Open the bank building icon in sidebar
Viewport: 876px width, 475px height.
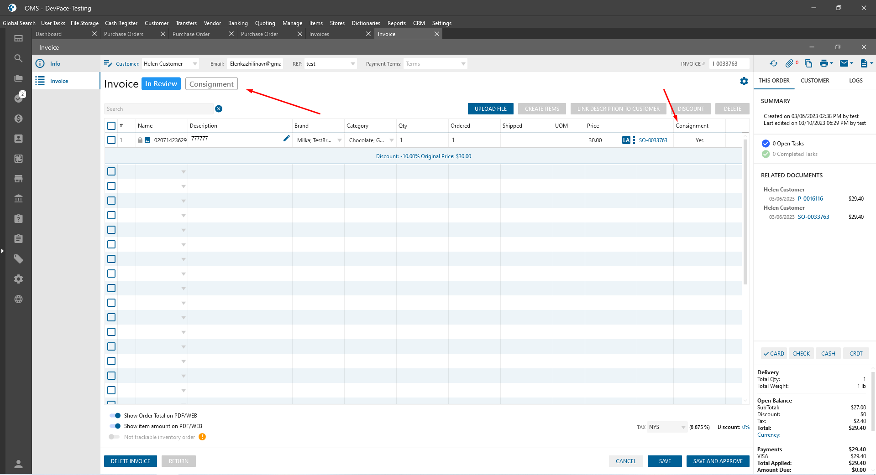point(18,199)
